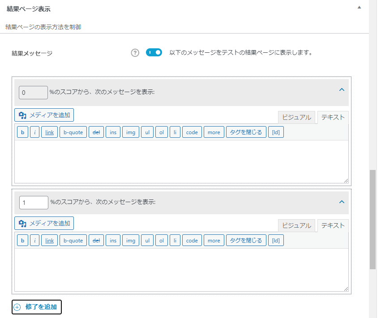Click inside the first message text area
381x318 pixels.
click(x=181, y=161)
